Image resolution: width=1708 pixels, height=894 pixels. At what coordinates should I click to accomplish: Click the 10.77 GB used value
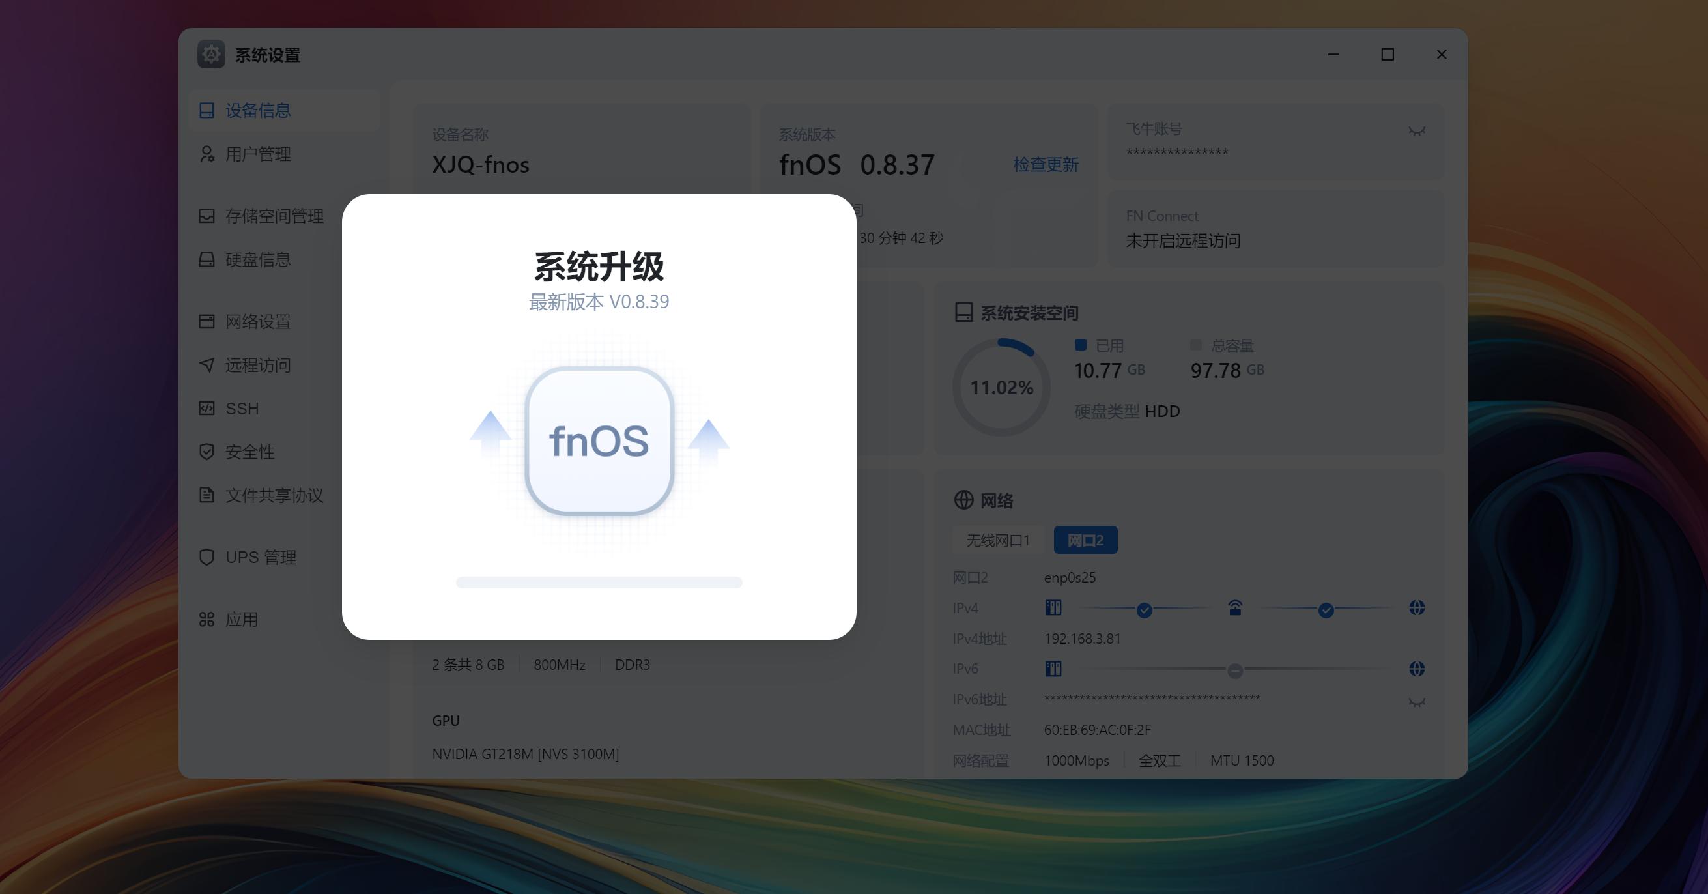click(x=1109, y=370)
